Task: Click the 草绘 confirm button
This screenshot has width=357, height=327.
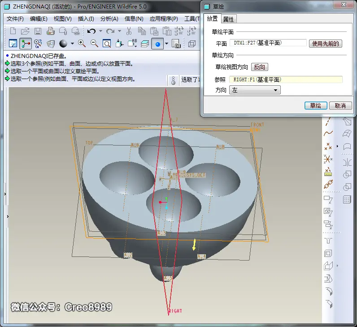Action: (x=316, y=106)
